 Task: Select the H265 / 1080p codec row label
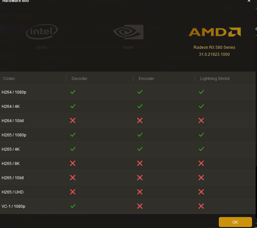click(14, 135)
